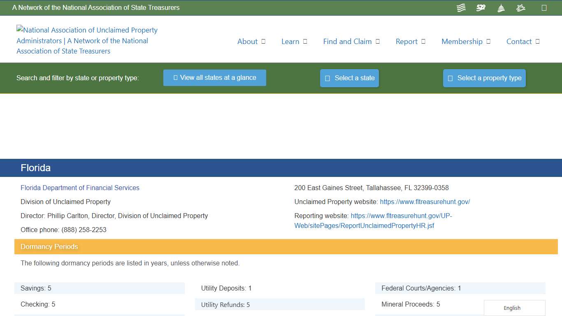This screenshot has height=316, width=562.
Task: Click the tag icon on Select a property type
Action: pyautogui.click(x=449, y=78)
